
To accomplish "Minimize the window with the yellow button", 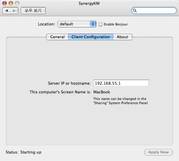I will [11, 3].
